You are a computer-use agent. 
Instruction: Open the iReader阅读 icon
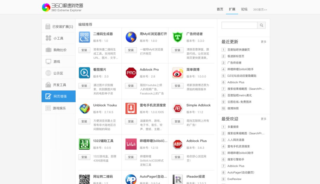click(177, 179)
